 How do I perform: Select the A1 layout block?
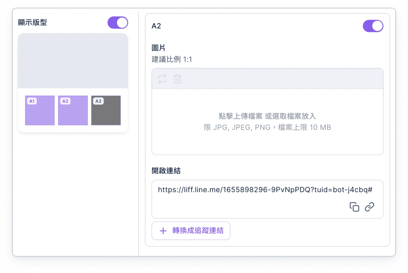pyautogui.click(x=40, y=110)
